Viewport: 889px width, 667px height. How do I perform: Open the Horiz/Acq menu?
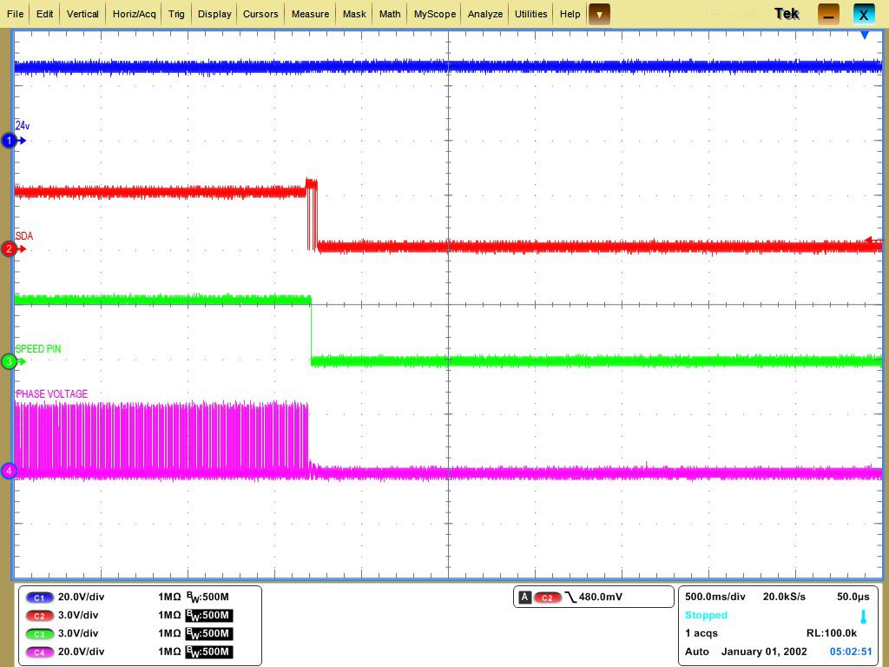tap(134, 14)
